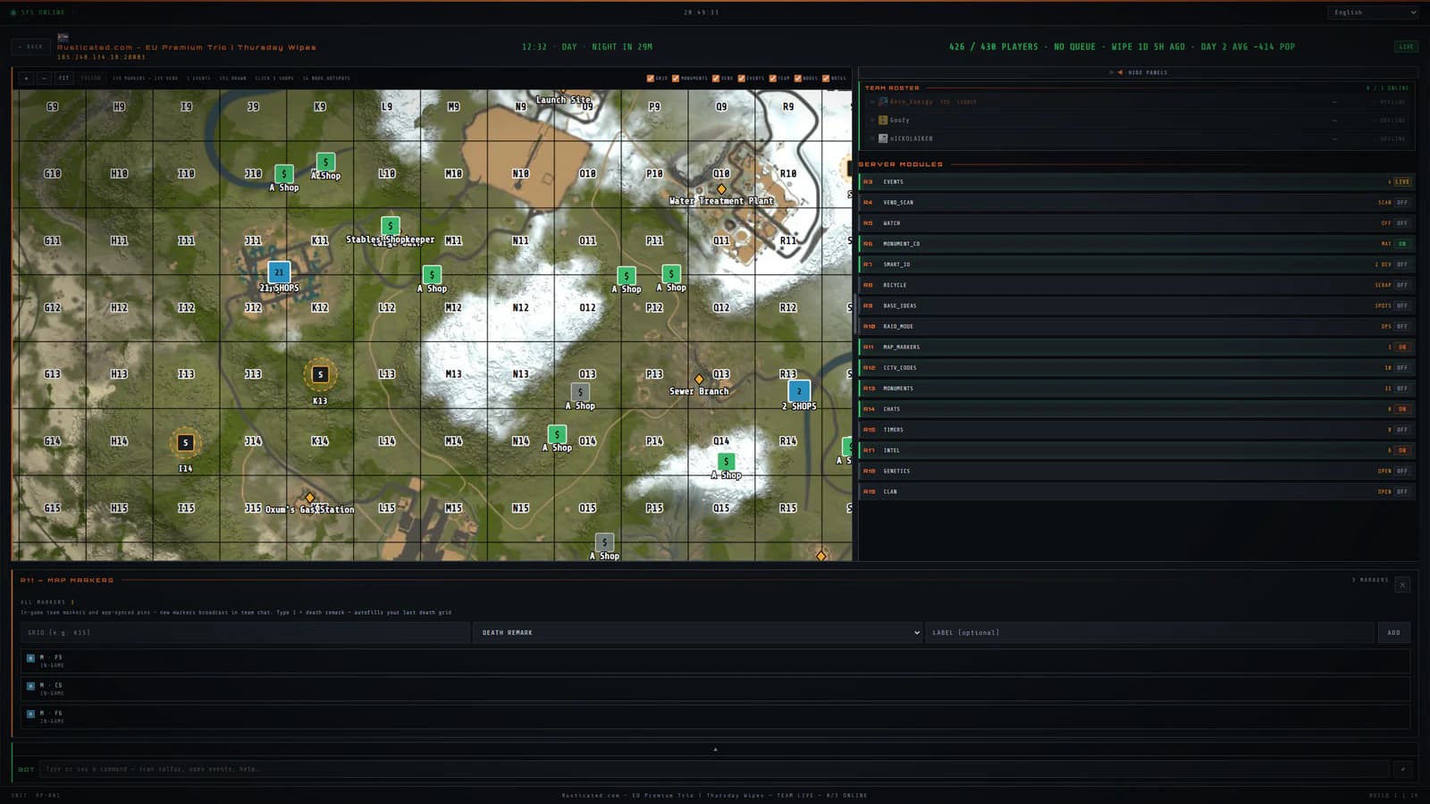Select the circled S marker in I14

185,442
